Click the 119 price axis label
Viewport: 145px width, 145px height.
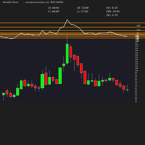tap(137, 64)
